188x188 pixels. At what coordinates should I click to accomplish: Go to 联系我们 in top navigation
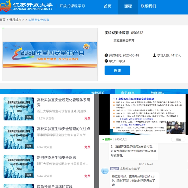[148, 6]
